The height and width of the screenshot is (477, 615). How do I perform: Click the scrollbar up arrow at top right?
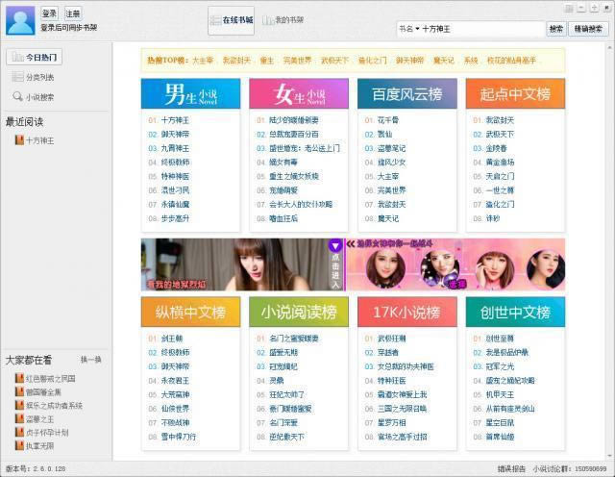point(609,47)
